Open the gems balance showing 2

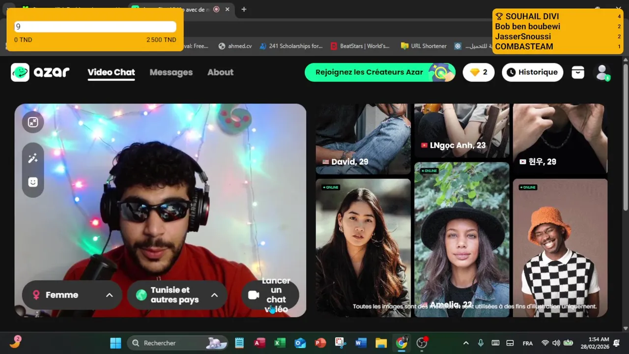tap(479, 72)
